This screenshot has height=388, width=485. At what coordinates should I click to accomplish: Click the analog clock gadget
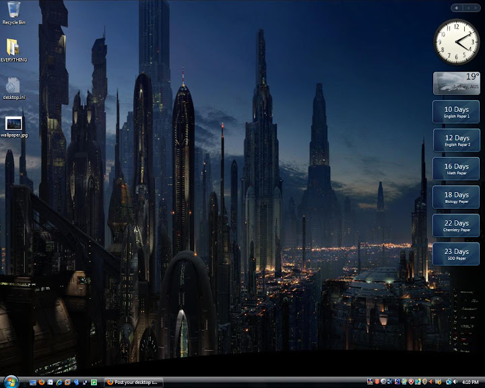tap(457, 42)
